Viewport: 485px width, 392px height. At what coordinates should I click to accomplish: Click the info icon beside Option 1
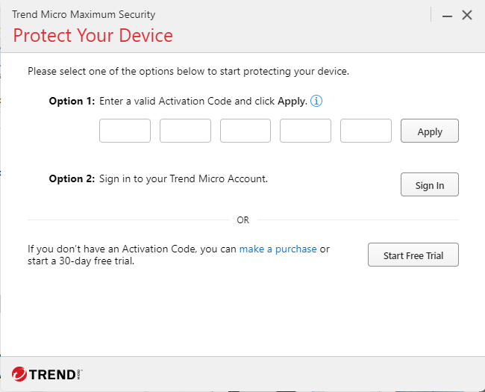coord(316,101)
